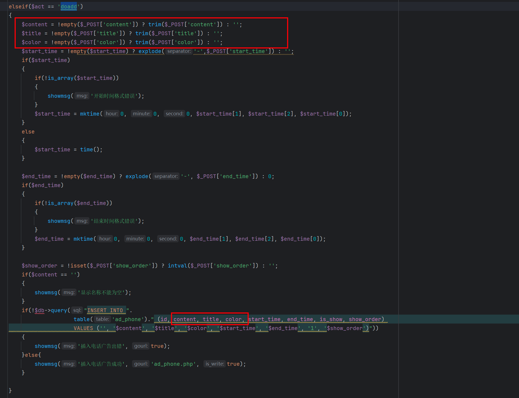Image resolution: width=519 pixels, height=398 pixels.
Task: Click explode on the $end_time assignment line
Action: tap(137, 176)
